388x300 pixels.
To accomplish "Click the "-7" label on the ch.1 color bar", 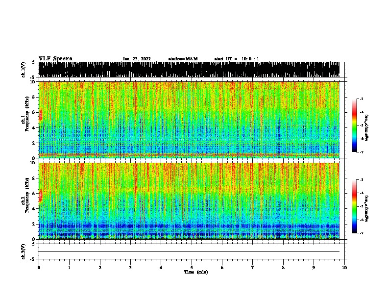I will pyautogui.click(x=361, y=152).
